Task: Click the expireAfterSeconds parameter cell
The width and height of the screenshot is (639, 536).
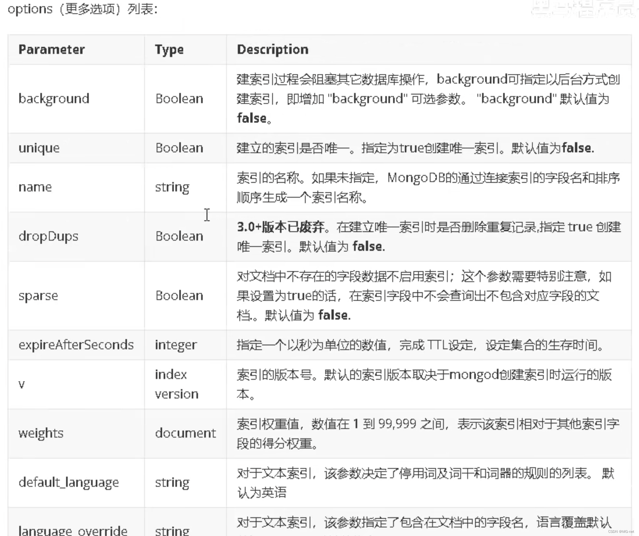Action: pyautogui.click(x=76, y=345)
